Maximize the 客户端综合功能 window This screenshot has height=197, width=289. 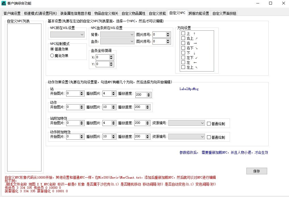(x=271, y=3)
